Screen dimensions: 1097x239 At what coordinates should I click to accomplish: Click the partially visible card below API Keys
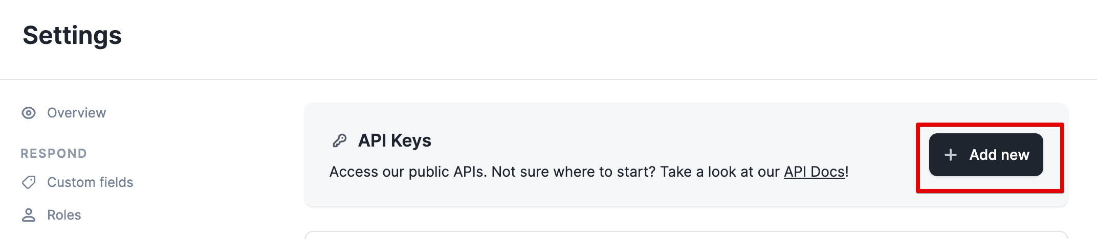tap(686, 235)
